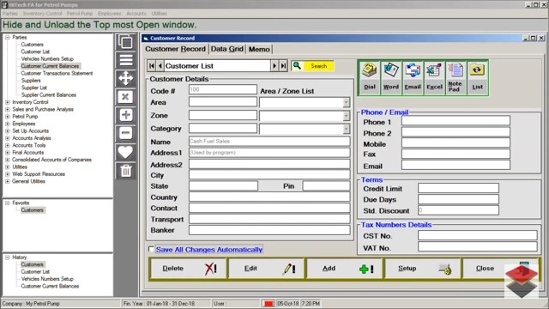Screen dimensions: 549x309
Task: Click the heart favorite icon
Action: point(126,152)
